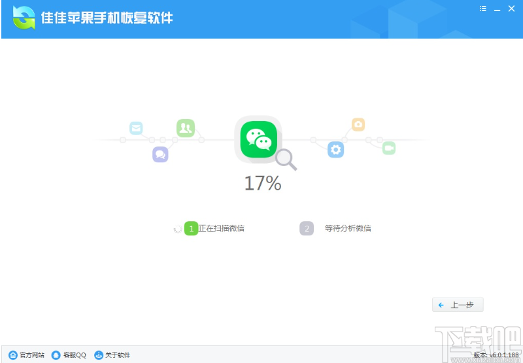This screenshot has height=363, width=523.
Task: Click the purple chat bubbles icon
Action: pos(160,154)
